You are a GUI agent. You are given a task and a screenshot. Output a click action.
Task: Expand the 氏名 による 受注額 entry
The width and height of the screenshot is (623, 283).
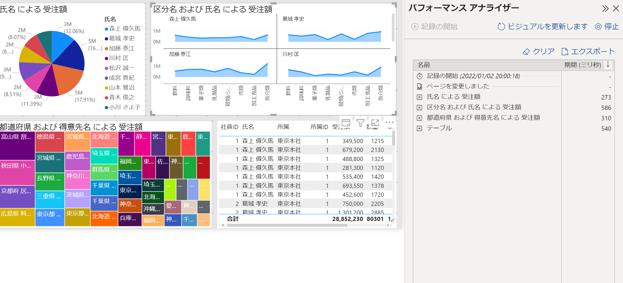point(419,97)
